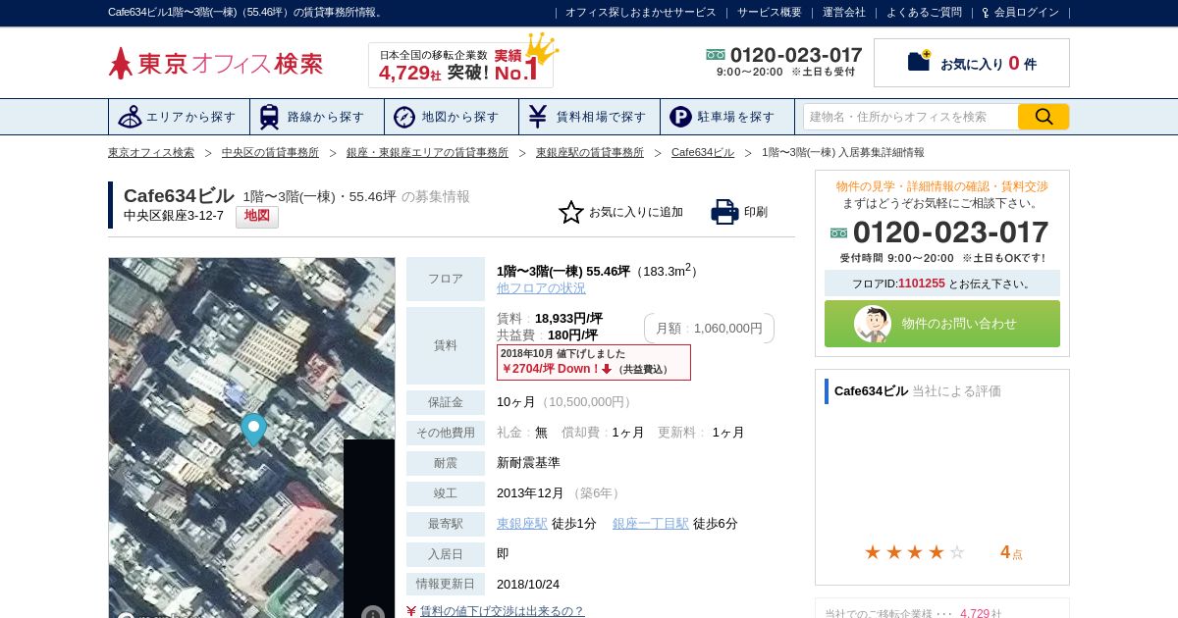Click the compass icon for 地図から探す

pos(404,117)
